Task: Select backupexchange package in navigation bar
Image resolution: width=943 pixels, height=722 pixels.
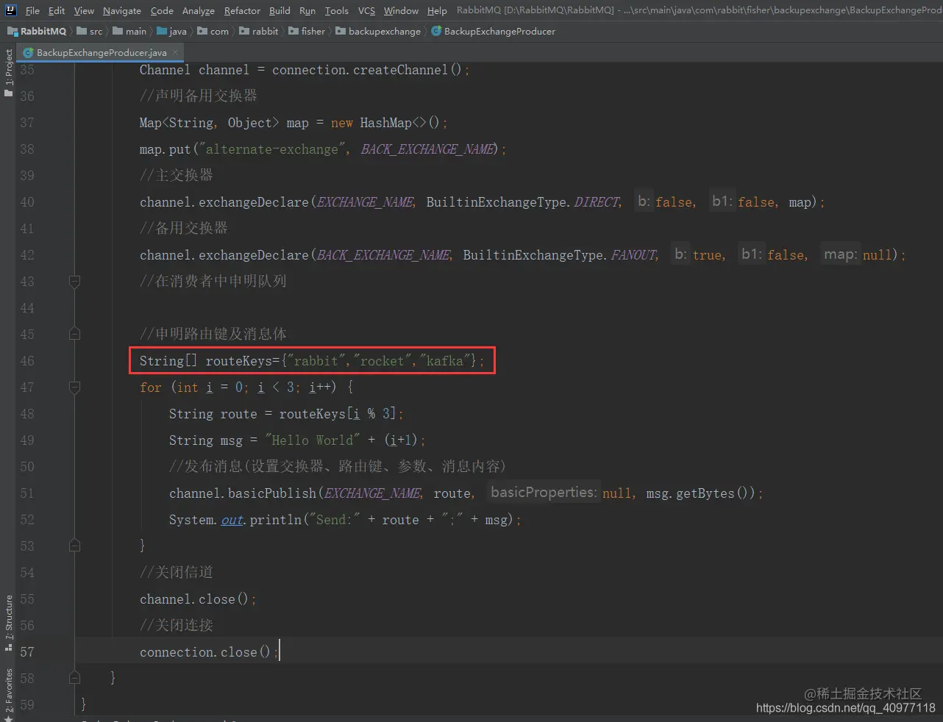Action: pyautogui.click(x=379, y=31)
